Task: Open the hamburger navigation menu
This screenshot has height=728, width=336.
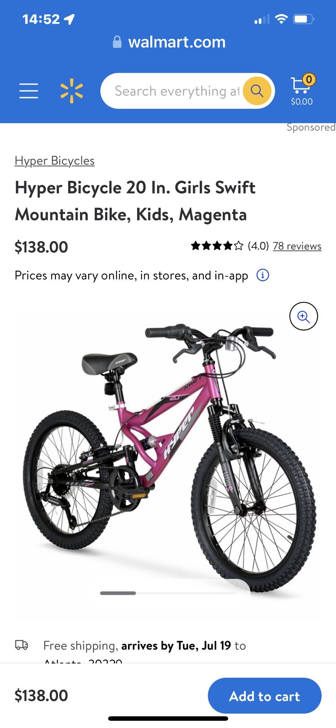Action: (29, 91)
